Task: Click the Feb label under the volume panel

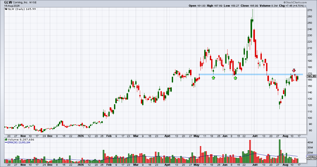Action: pyautogui.click(x=109, y=165)
